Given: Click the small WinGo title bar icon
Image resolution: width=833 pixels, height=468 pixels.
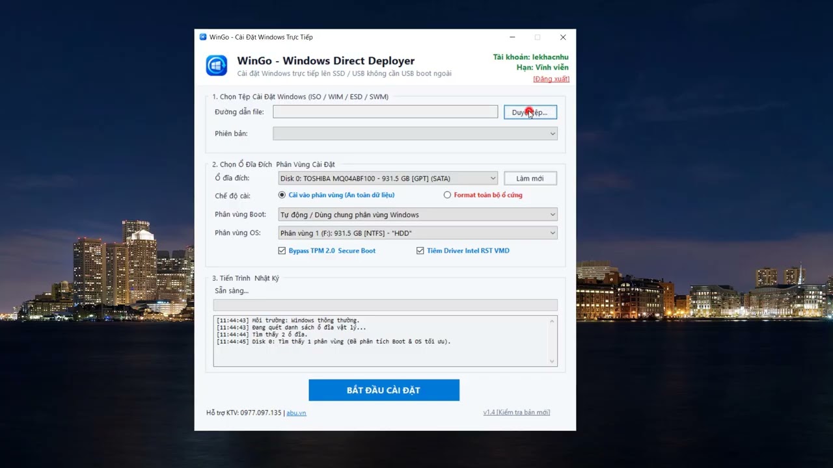Looking at the screenshot, I should point(203,37).
